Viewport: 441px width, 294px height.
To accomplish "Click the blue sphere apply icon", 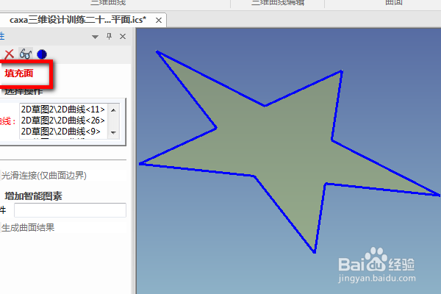I will (x=42, y=54).
